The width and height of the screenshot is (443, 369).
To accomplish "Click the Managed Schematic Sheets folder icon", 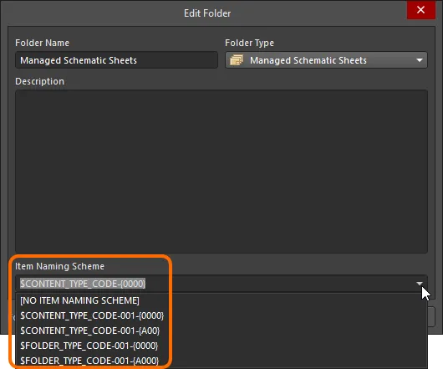I will [x=237, y=60].
